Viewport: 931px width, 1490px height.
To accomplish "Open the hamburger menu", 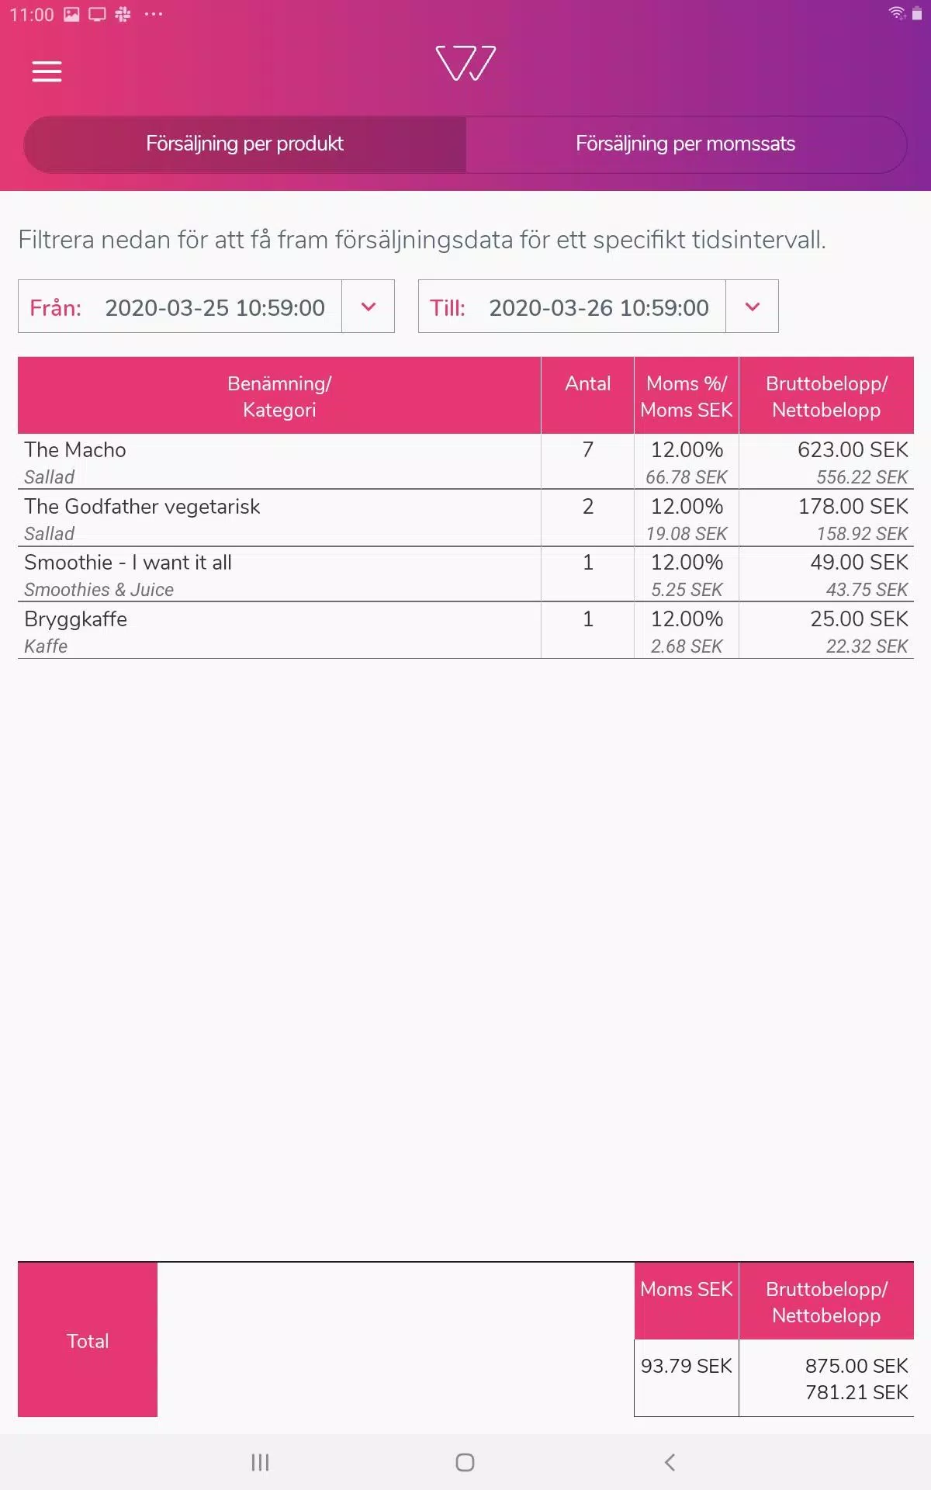I will (x=47, y=71).
